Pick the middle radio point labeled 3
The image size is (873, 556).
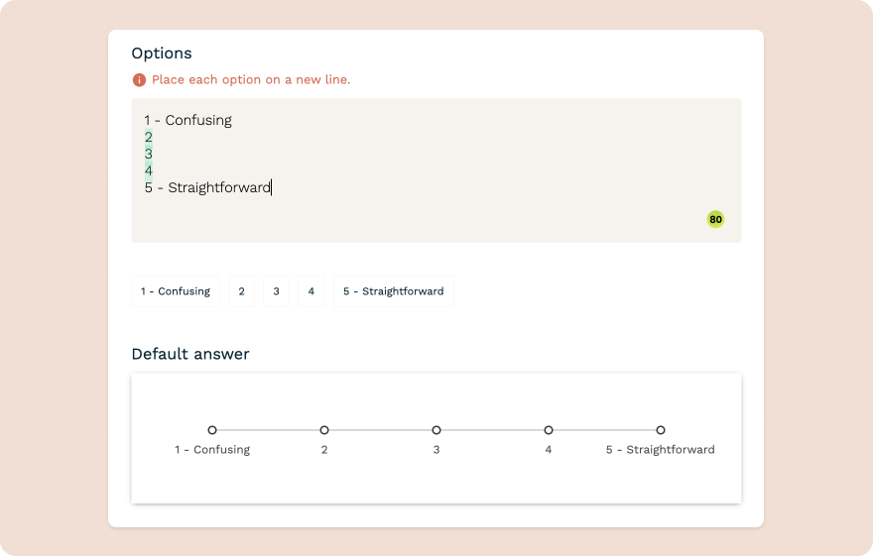[x=436, y=430]
